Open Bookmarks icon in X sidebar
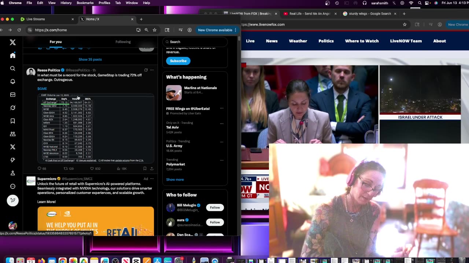The height and width of the screenshot is (263, 469). tap(12, 121)
